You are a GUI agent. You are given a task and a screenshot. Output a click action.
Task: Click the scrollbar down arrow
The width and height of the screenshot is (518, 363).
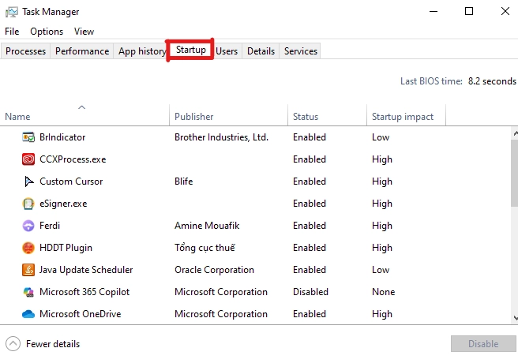[x=515, y=318]
